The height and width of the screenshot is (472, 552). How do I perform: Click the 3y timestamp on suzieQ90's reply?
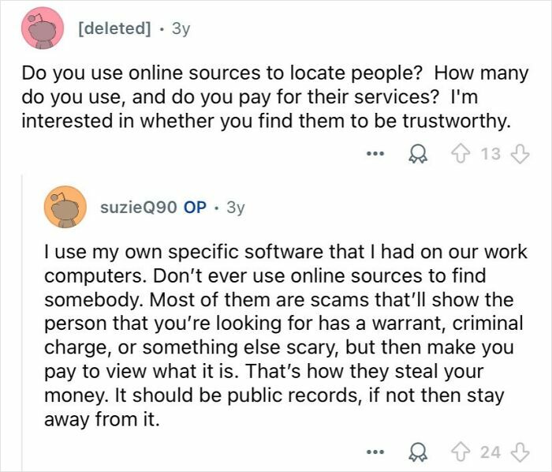tap(236, 208)
